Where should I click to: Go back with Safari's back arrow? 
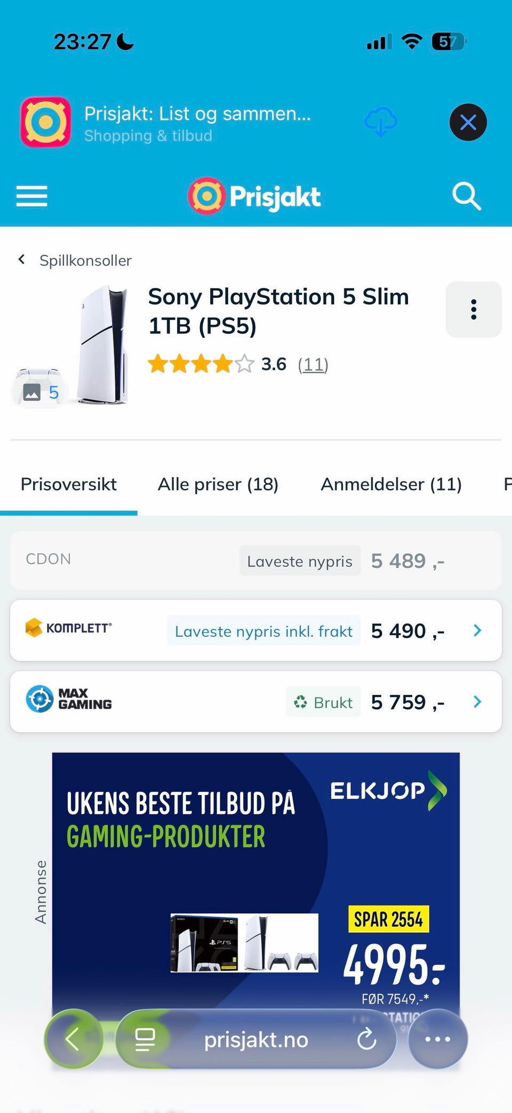74,1039
